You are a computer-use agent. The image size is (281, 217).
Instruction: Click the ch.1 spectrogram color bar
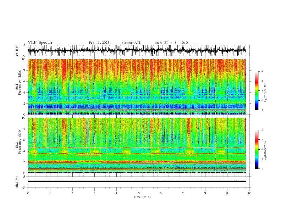(257, 91)
